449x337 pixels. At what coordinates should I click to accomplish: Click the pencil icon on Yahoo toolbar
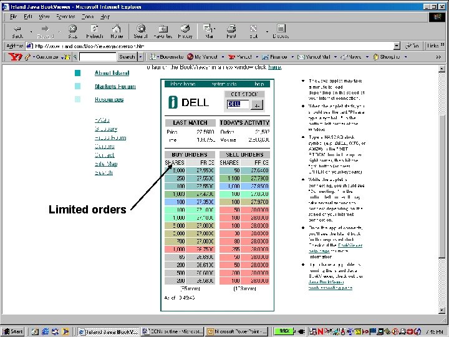(x=27, y=57)
